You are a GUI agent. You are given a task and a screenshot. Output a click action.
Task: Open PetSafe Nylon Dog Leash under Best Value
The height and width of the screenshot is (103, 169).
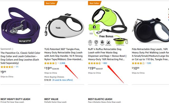click(55, 102)
